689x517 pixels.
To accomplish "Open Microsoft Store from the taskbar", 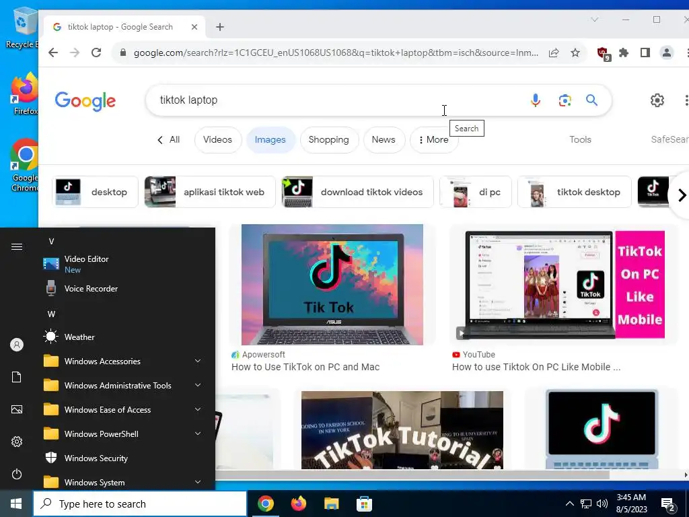I will coord(364,504).
